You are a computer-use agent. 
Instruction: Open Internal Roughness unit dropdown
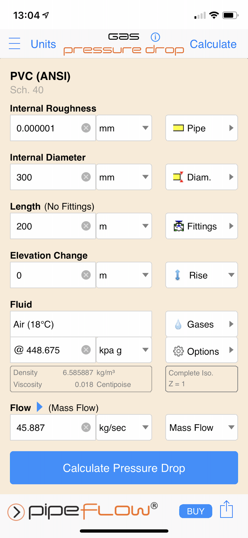tap(124, 128)
